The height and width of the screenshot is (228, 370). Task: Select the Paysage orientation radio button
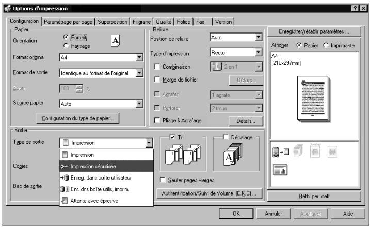(66, 46)
